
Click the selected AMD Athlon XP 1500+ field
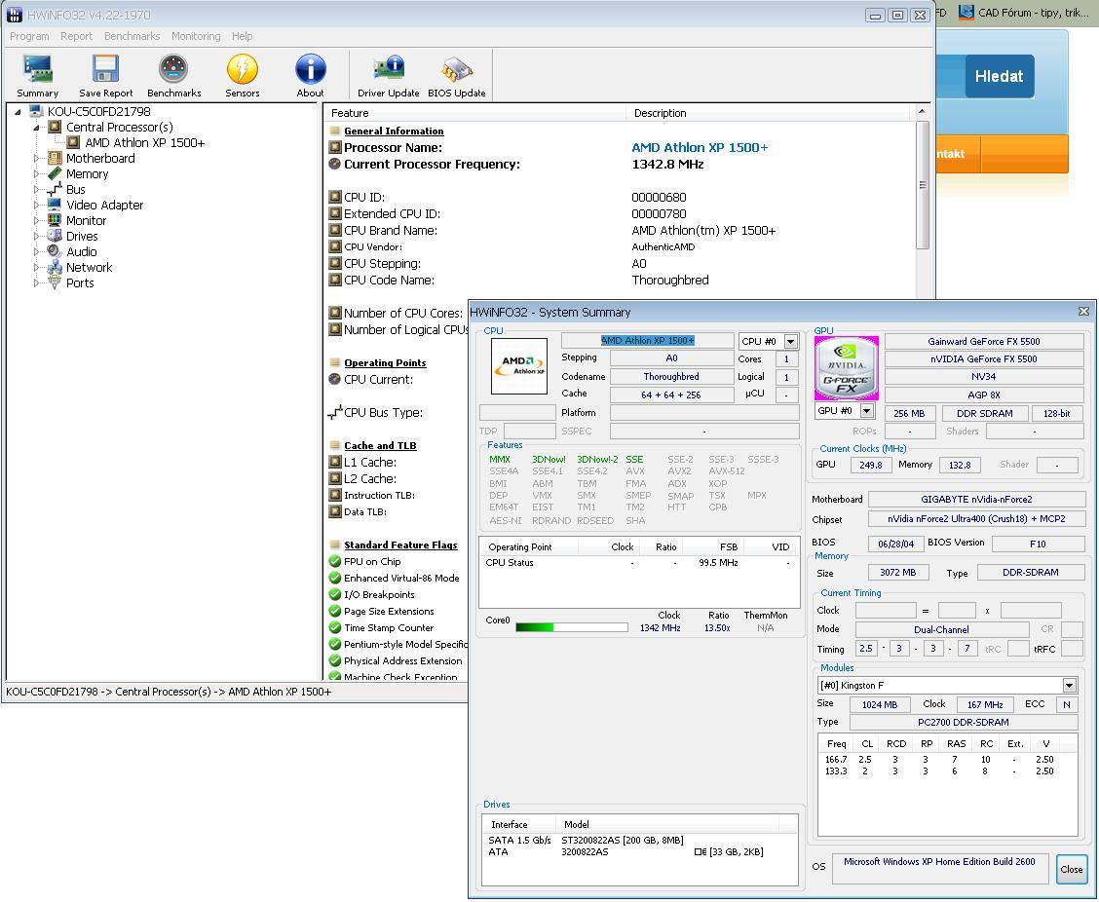[648, 341]
